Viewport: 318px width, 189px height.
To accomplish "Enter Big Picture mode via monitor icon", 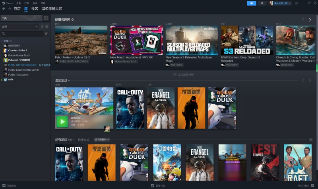I will point(296,3).
